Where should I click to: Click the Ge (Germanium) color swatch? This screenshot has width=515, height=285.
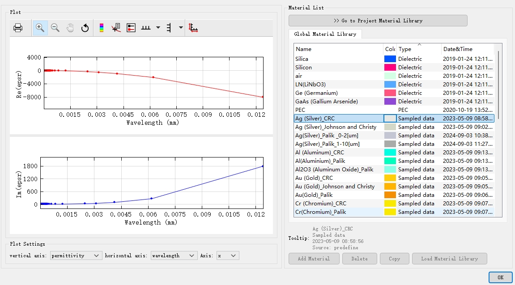click(x=390, y=93)
